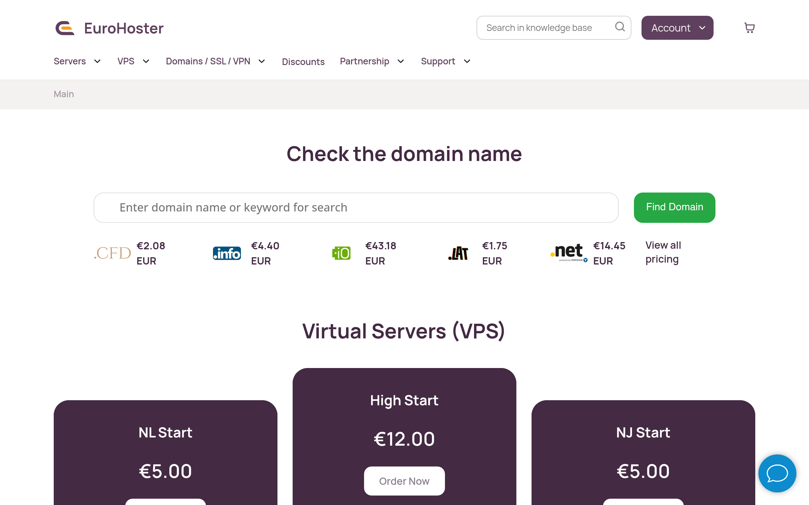Click the EuroHoster logo icon

tap(65, 28)
